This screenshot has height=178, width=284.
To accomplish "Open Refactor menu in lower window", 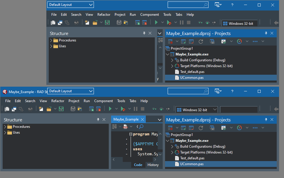I will pos(58,101).
